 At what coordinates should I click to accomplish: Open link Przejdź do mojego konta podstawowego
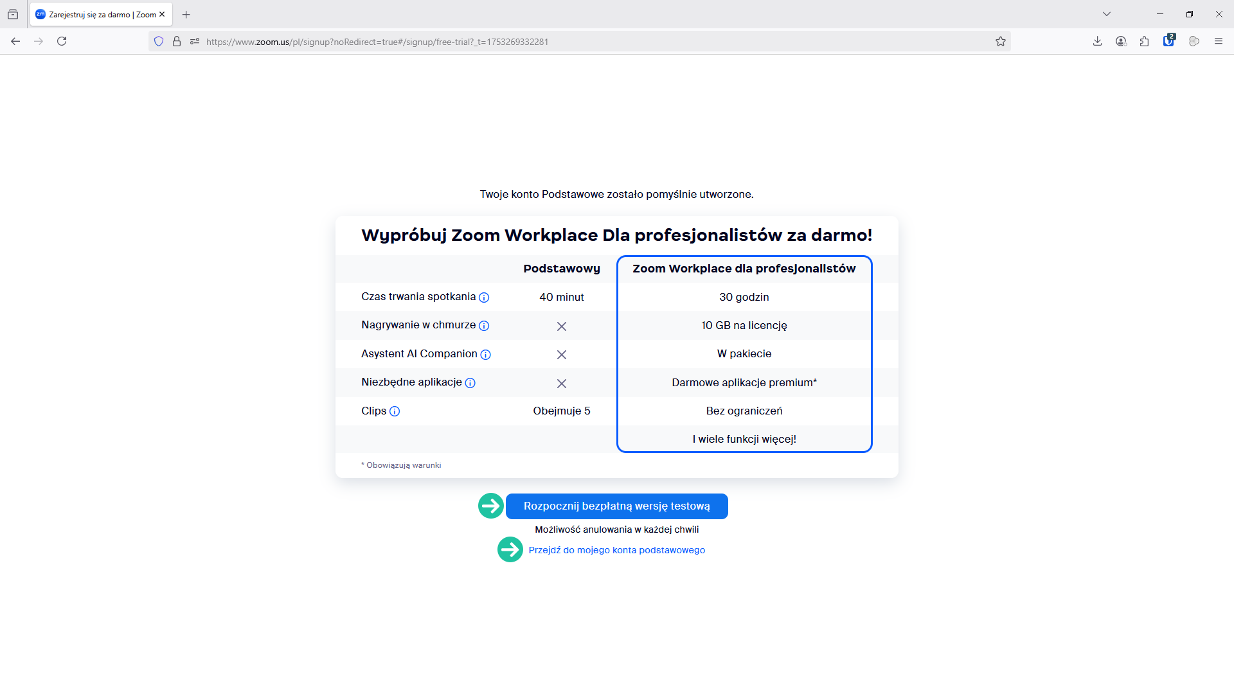[617, 550]
